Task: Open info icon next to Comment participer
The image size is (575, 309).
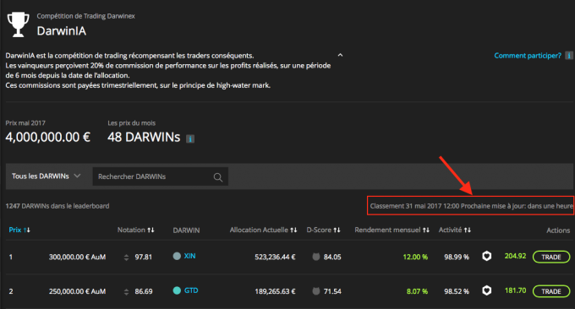Action: (x=569, y=56)
